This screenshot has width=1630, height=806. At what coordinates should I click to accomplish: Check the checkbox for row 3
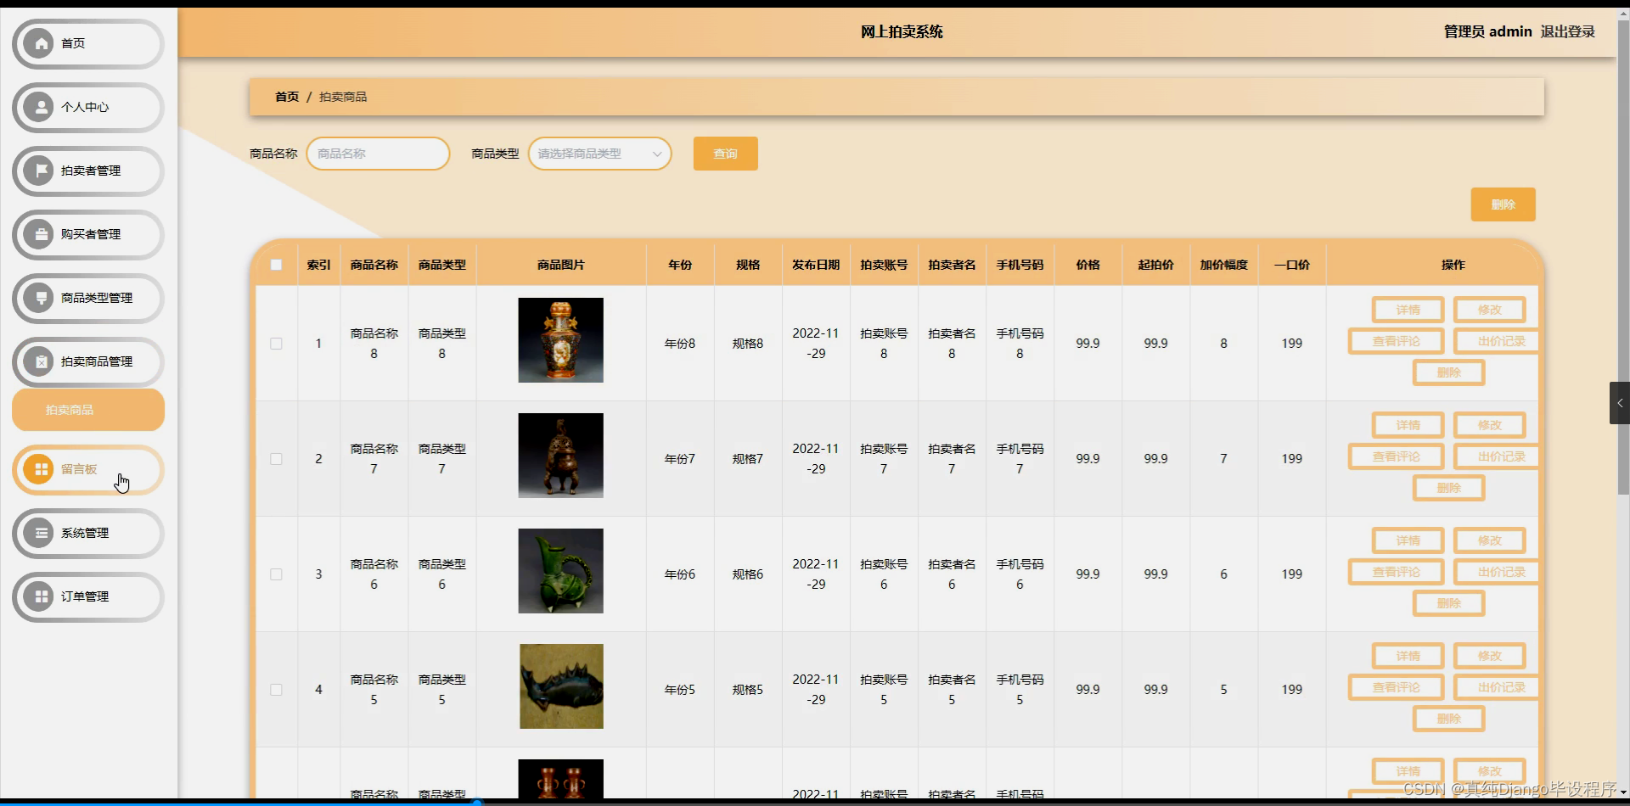pos(276,574)
